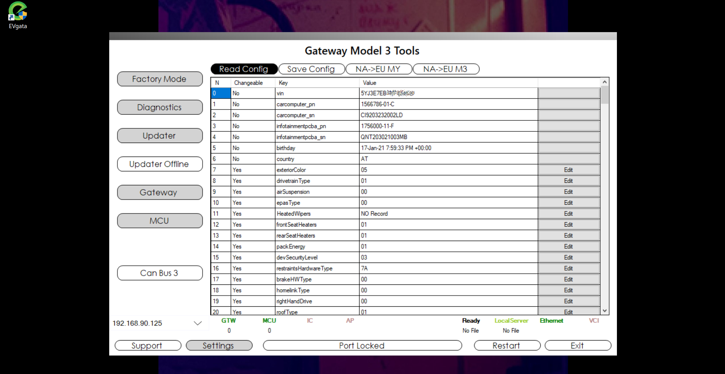Click the GTW status indicator

point(229,321)
